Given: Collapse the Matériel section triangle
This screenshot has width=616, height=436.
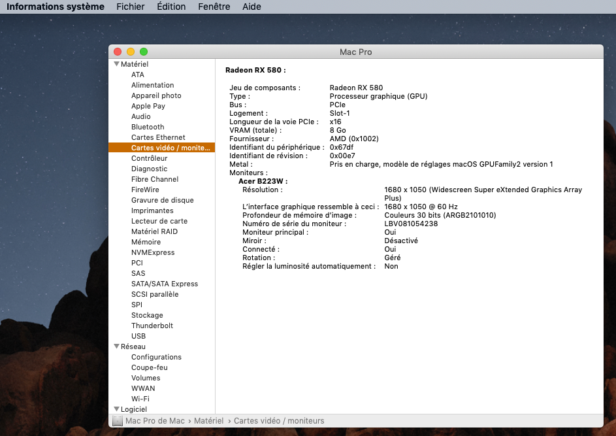Looking at the screenshot, I should pos(117,63).
